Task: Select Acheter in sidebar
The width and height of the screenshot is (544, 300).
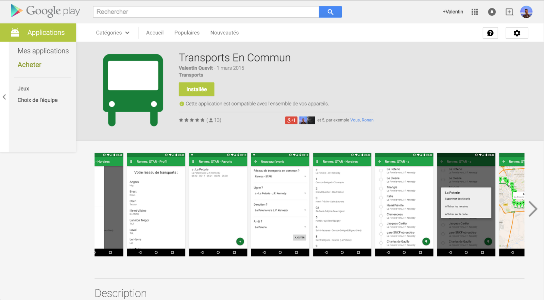Action: (30, 65)
